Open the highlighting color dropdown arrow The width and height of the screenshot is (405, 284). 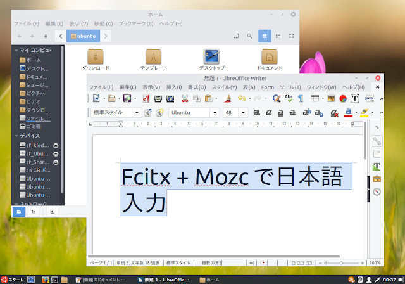(x=372, y=112)
